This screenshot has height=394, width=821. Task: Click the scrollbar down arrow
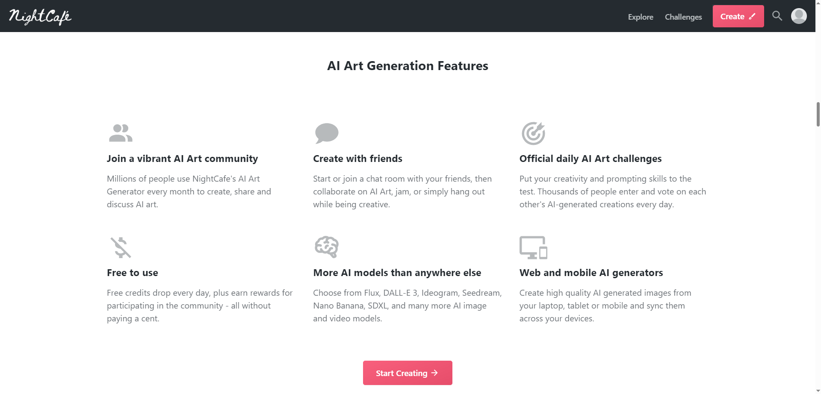point(818,391)
